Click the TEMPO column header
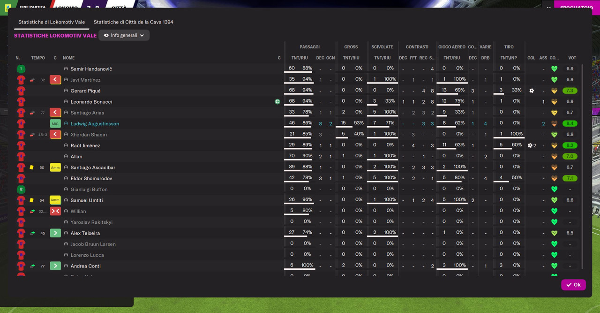Screen dimensions: 600x313 pyautogui.click(x=38, y=58)
